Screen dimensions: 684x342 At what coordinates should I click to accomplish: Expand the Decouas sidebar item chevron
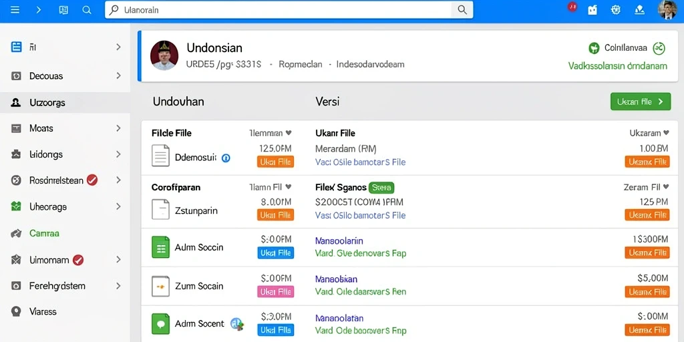point(118,76)
